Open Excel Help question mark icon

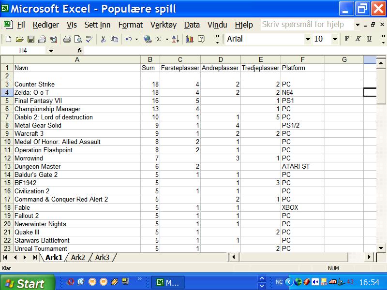[201, 39]
